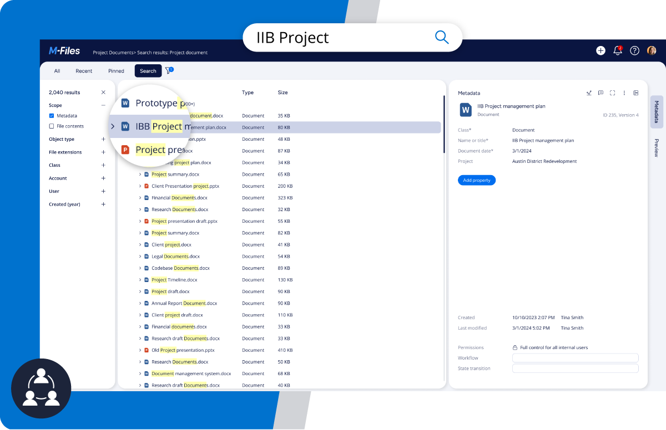Click the Add property button
This screenshot has width=666, height=430.
pyautogui.click(x=477, y=180)
